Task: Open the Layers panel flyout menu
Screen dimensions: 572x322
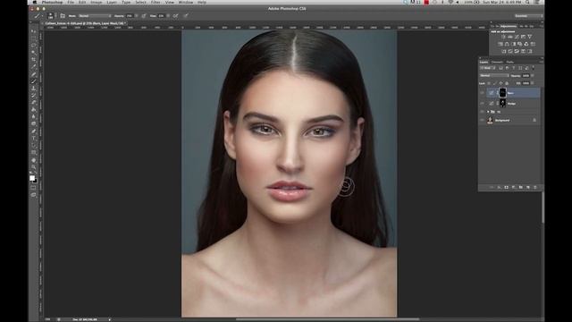Action: [x=541, y=62]
